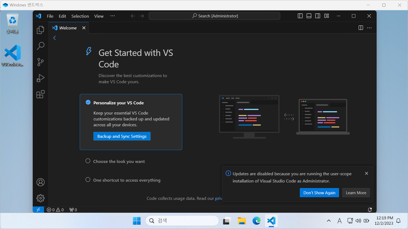The height and width of the screenshot is (229, 408).
Task: Click the input language indicator A
Action: pyautogui.click(x=340, y=221)
